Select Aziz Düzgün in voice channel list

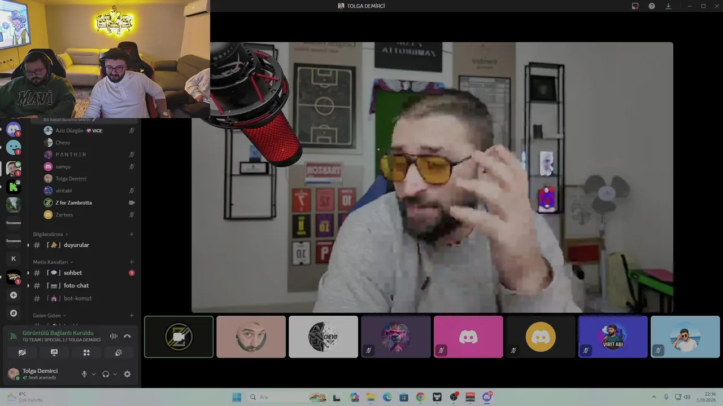tap(89, 130)
